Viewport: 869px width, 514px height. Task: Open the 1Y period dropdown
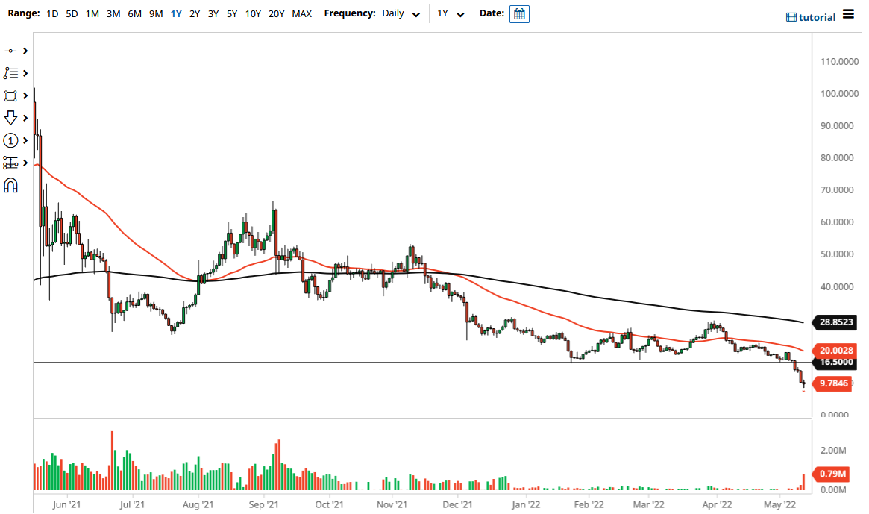click(448, 13)
